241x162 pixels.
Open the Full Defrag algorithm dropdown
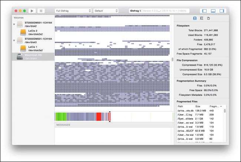pyautogui.click(x=73, y=11)
